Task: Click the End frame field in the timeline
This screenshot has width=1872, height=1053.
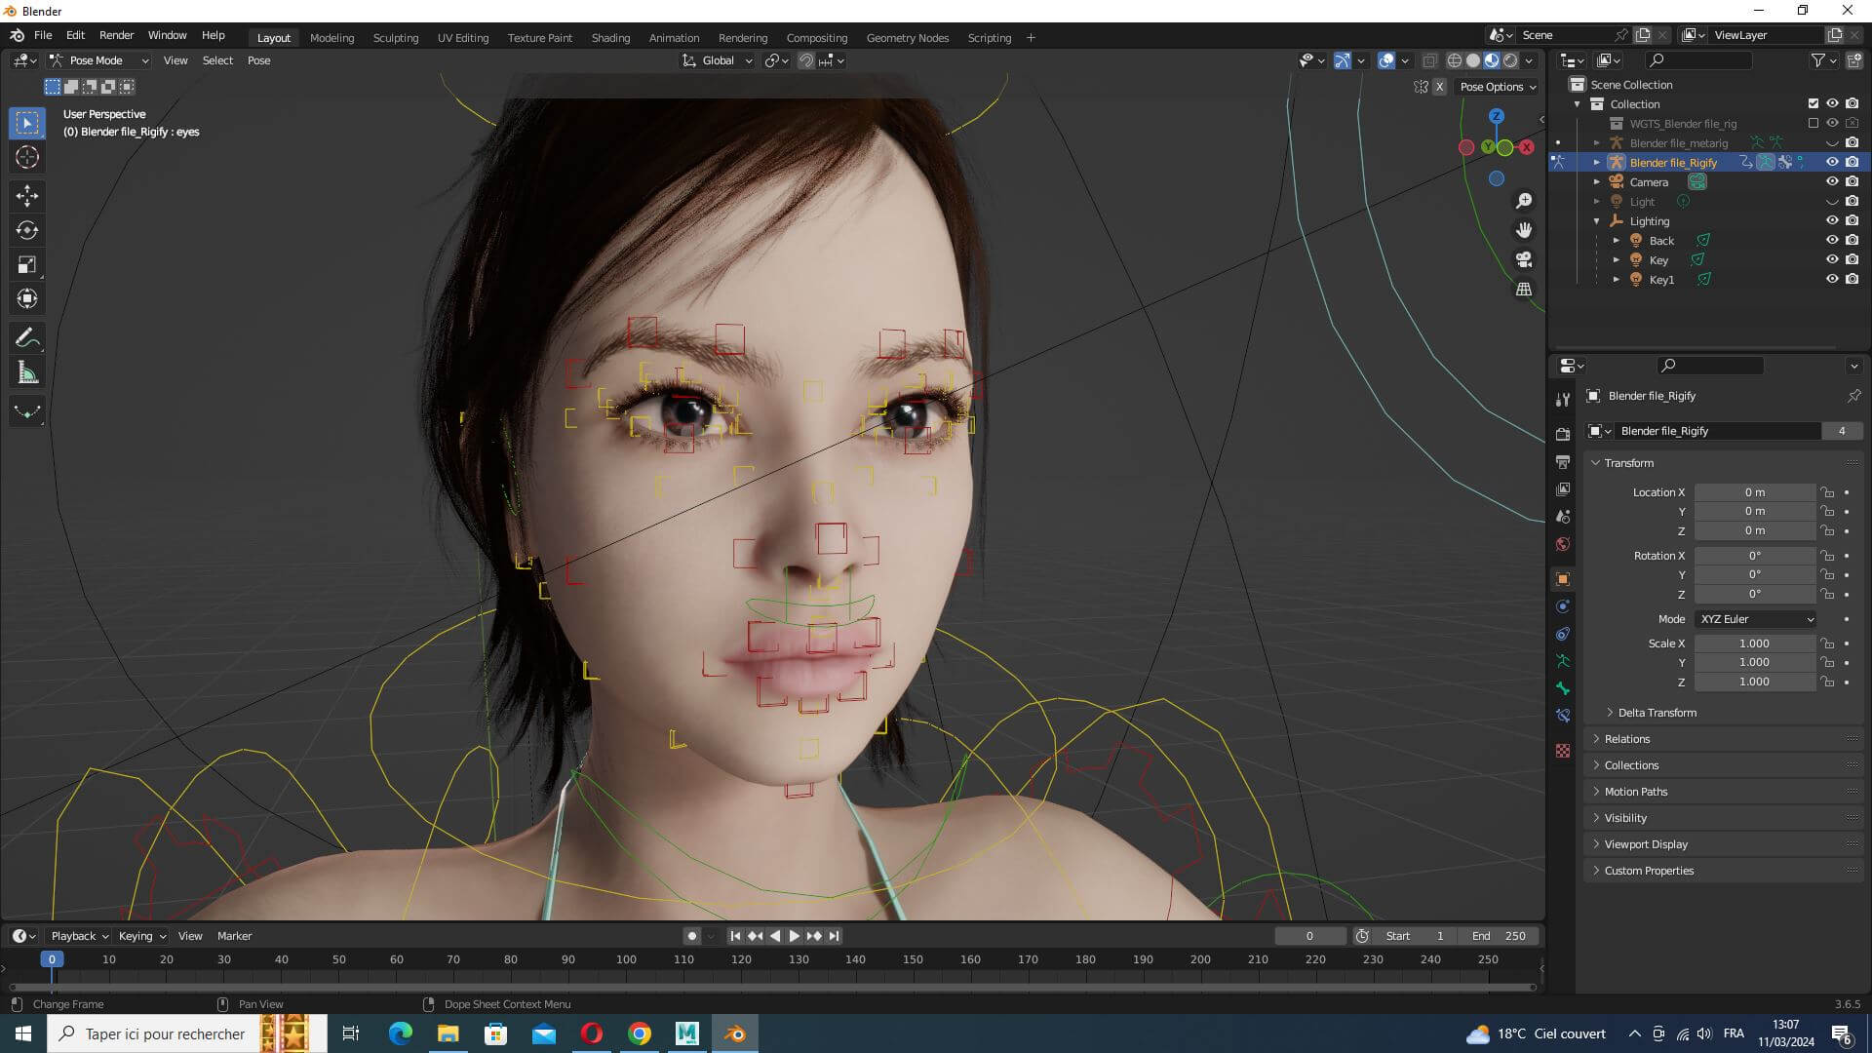Action: click(1500, 936)
